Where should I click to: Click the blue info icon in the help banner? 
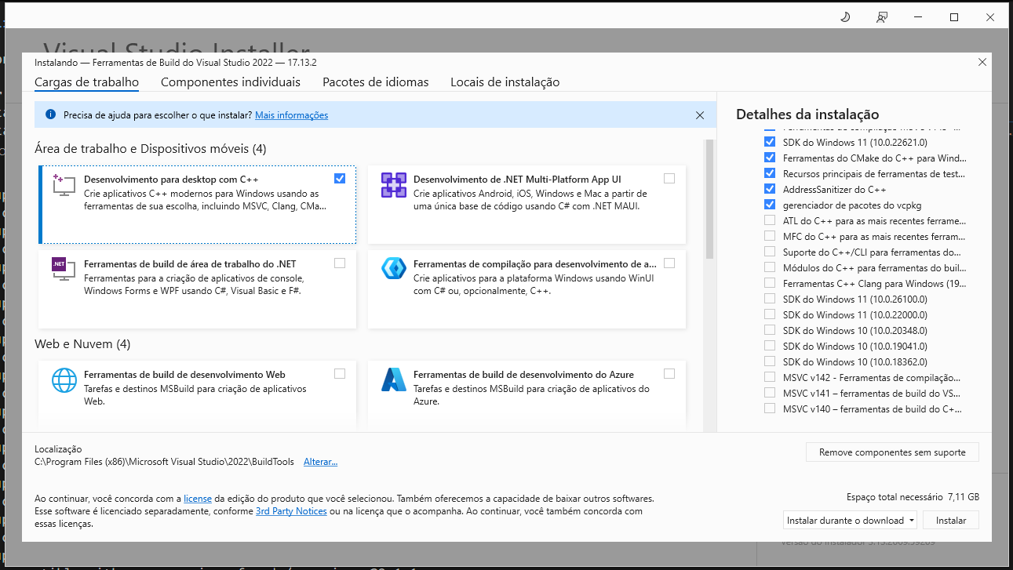(x=50, y=114)
